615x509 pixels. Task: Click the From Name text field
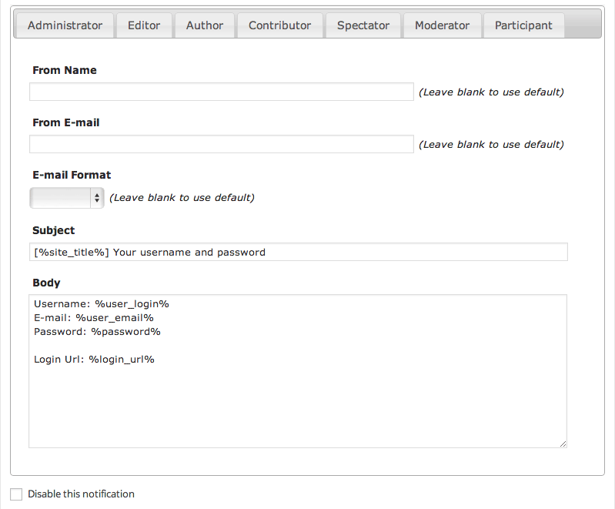tap(222, 92)
